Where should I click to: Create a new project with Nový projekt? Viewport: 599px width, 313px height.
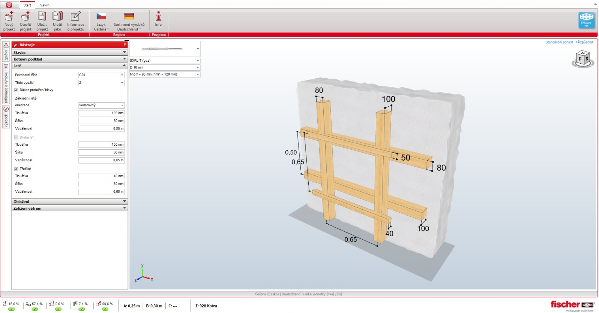click(9, 21)
